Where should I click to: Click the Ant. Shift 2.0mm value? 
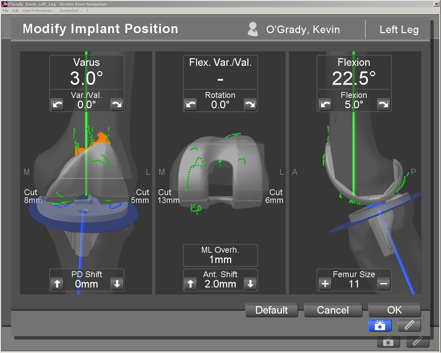click(x=220, y=284)
